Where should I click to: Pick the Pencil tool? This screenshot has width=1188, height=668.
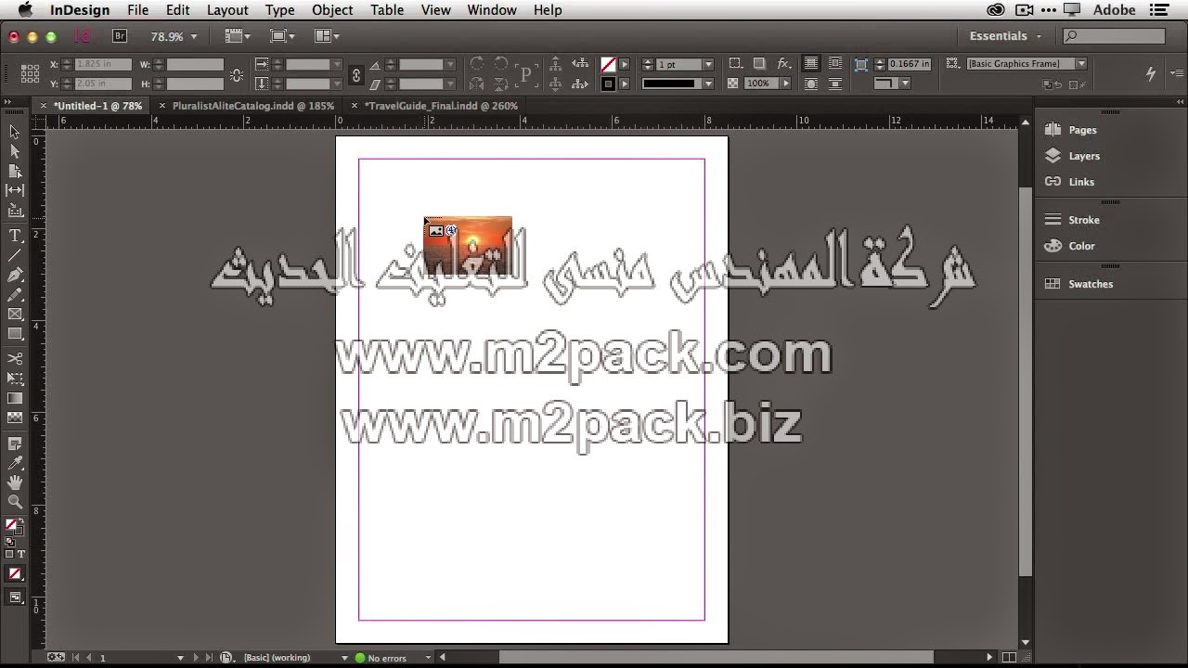pyautogui.click(x=15, y=294)
